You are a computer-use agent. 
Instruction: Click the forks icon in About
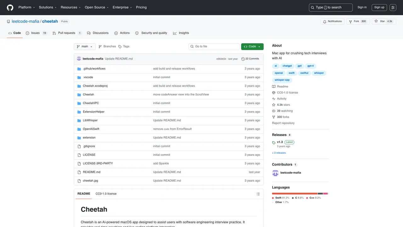pos(274,117)
